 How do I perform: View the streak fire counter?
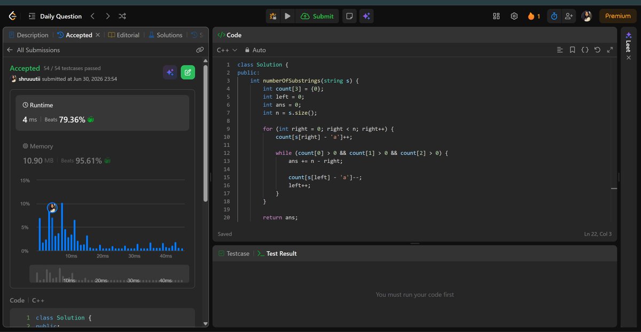point(534,16)
